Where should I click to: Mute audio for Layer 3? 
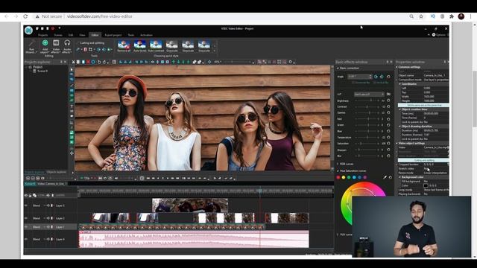pos(48,205)
